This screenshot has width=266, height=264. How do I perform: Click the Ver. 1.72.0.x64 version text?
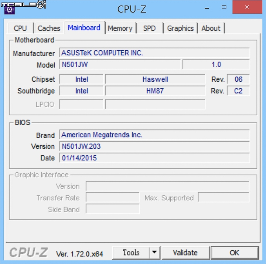click(79, 254)
